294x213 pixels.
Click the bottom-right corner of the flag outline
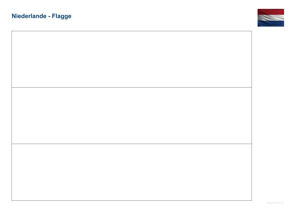(x=252, y=200)
